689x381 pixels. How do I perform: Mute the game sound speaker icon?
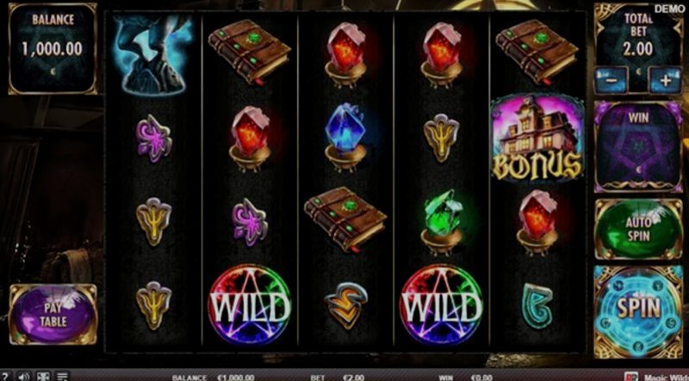(23, 377)
